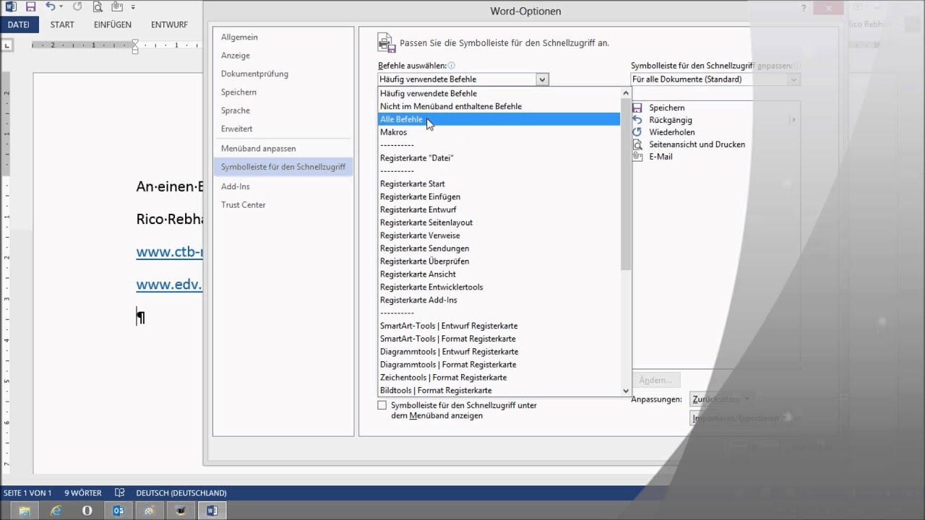The width and height of the screenshot is (925, 520).
Task: Open the Customize Quick Access Toolbar arrow
Action: pyautogui.click(x=133, y=7)
